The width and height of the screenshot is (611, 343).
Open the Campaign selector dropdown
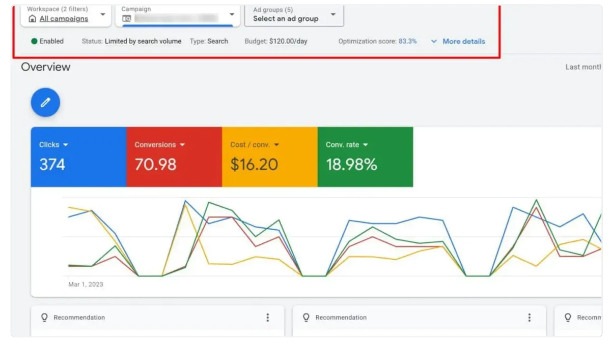click(x=232, y=15)
